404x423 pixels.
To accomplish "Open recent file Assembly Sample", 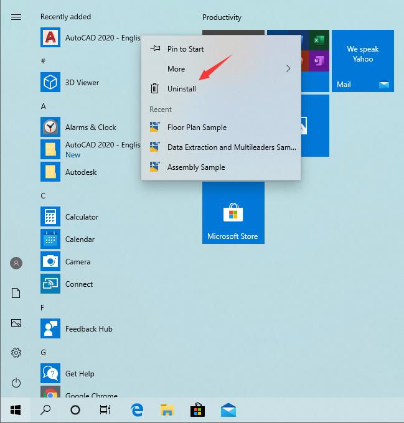I will [221, 167].
